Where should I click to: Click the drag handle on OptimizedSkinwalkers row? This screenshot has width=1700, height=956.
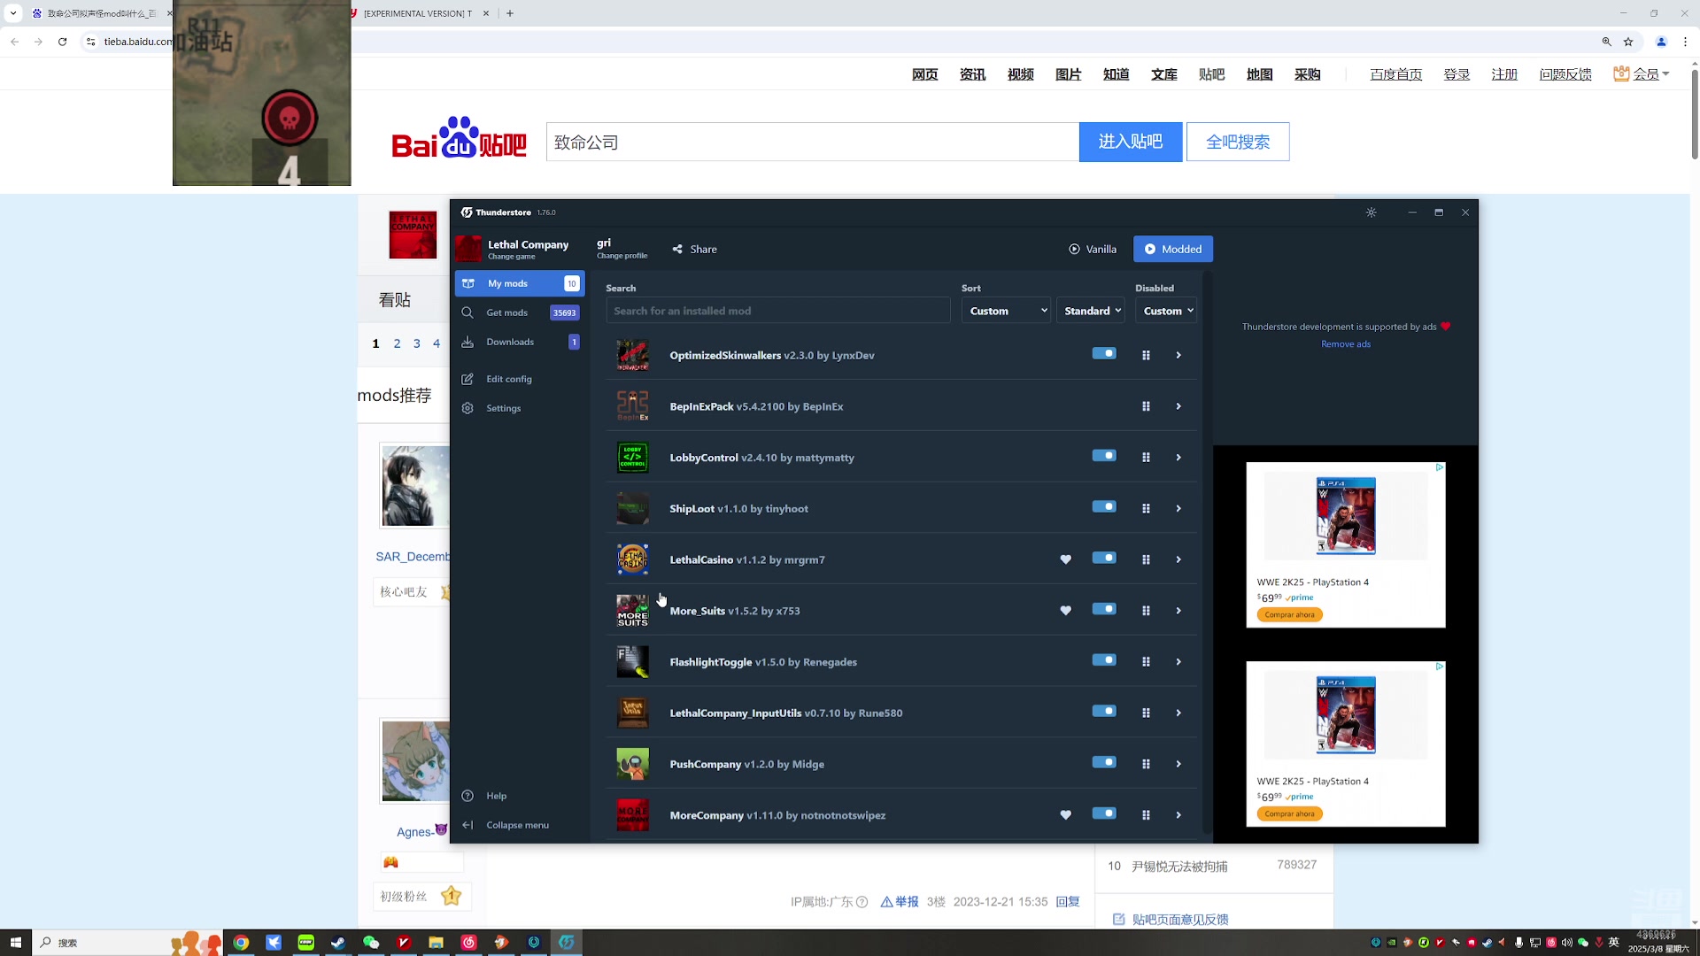coord(1146,355)
